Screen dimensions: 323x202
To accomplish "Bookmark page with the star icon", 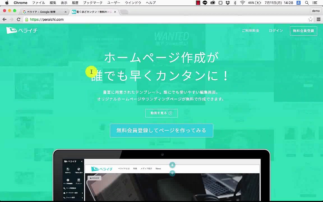I will click(310, 19).
